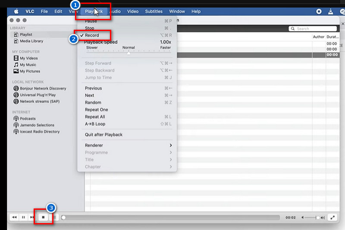This screenshot has width=345, height=230.
Task: Mute audio with the low volume icon
Action: pyautogui.click(x=303, y=218)
